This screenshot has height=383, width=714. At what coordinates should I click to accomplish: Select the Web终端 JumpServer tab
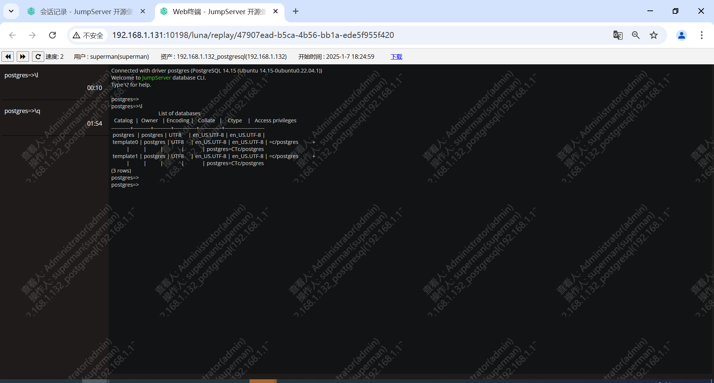pos(219,12)
